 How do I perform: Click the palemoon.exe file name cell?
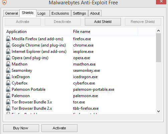86,96
